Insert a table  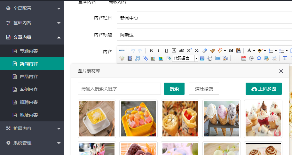click(x=285, y=58)
